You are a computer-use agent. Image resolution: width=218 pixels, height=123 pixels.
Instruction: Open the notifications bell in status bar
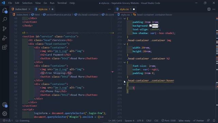(x=214, y=121)
